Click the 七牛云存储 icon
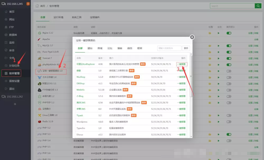Screen dimensions: 264x160 (40, 77)
